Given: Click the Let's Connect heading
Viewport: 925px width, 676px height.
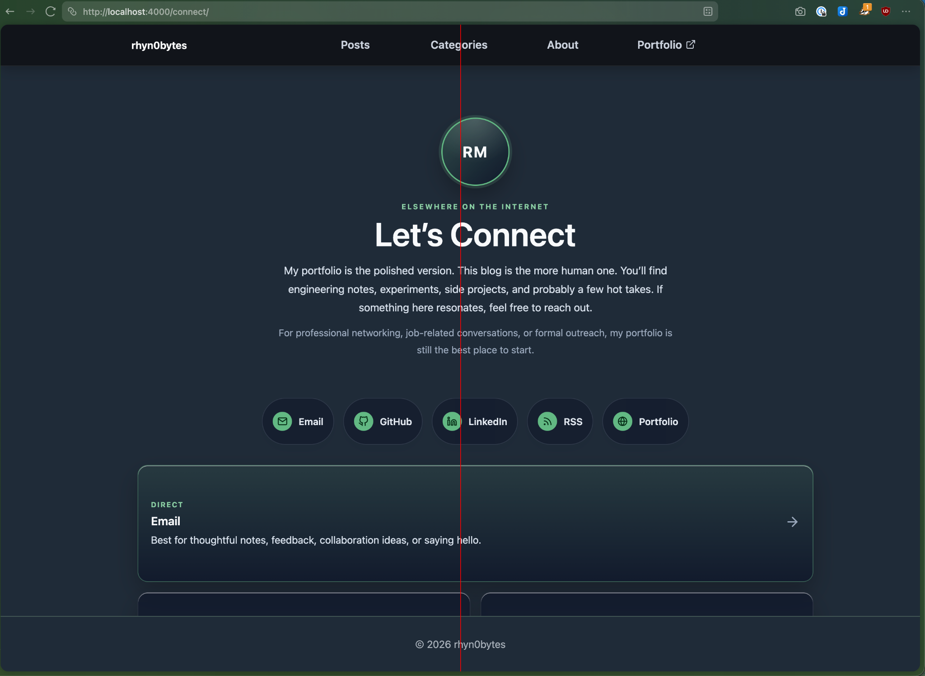Looking at the screenshot, I should (475, 235).
